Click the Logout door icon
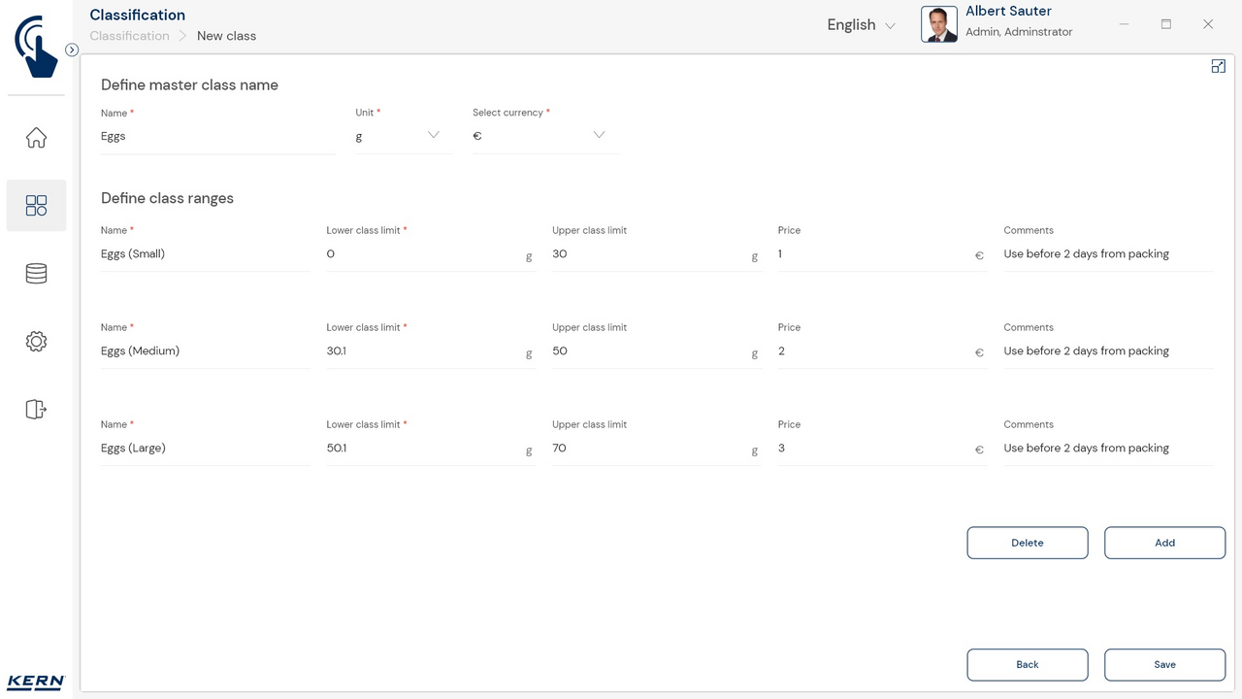 (x=36, y=410)
